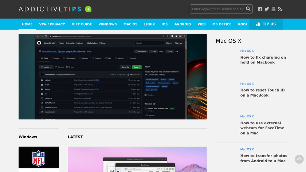
Task: Open the YouTube channel icon
Action: tap(274, 9)
